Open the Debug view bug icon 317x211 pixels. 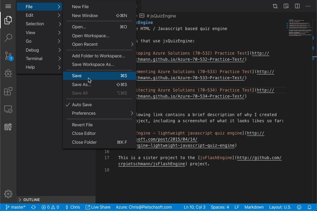pyautogui.click(x=8, y=73)
